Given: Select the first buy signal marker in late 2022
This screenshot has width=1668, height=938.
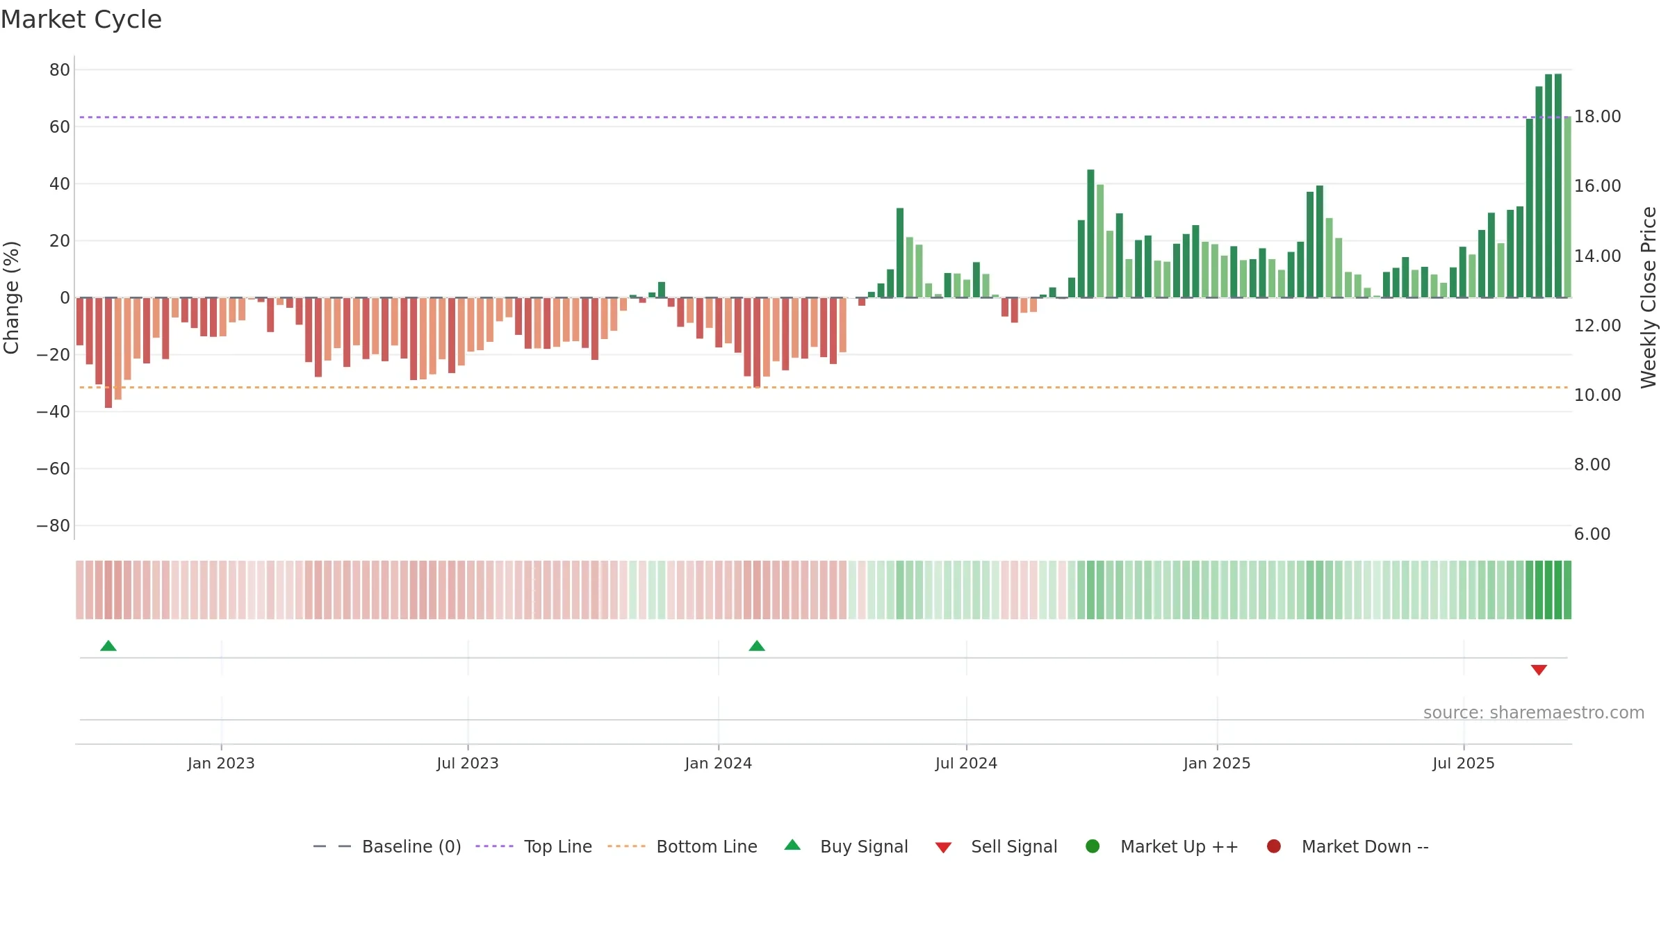Looking at the screenshot, I should pos(108,646).
